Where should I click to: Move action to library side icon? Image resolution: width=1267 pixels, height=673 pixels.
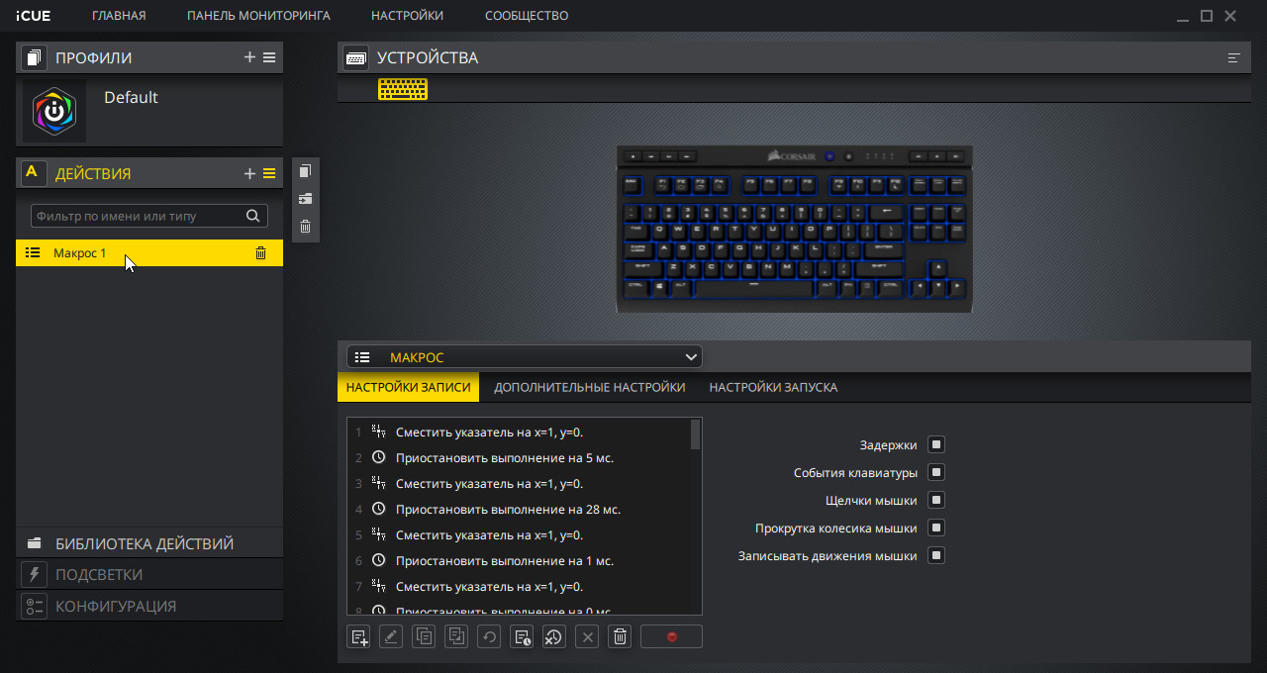[306, 199]
